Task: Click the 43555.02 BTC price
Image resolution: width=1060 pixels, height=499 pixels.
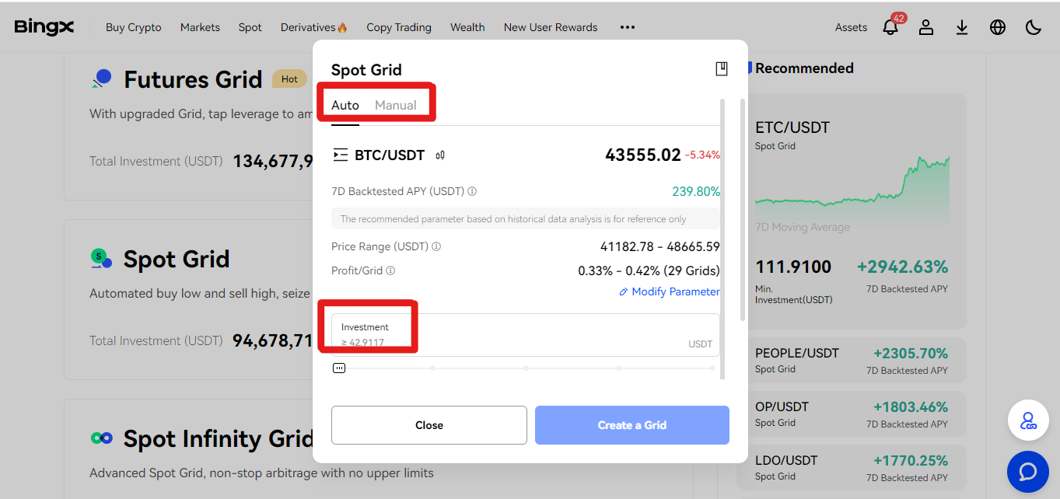Action: (x=643, y=155)
